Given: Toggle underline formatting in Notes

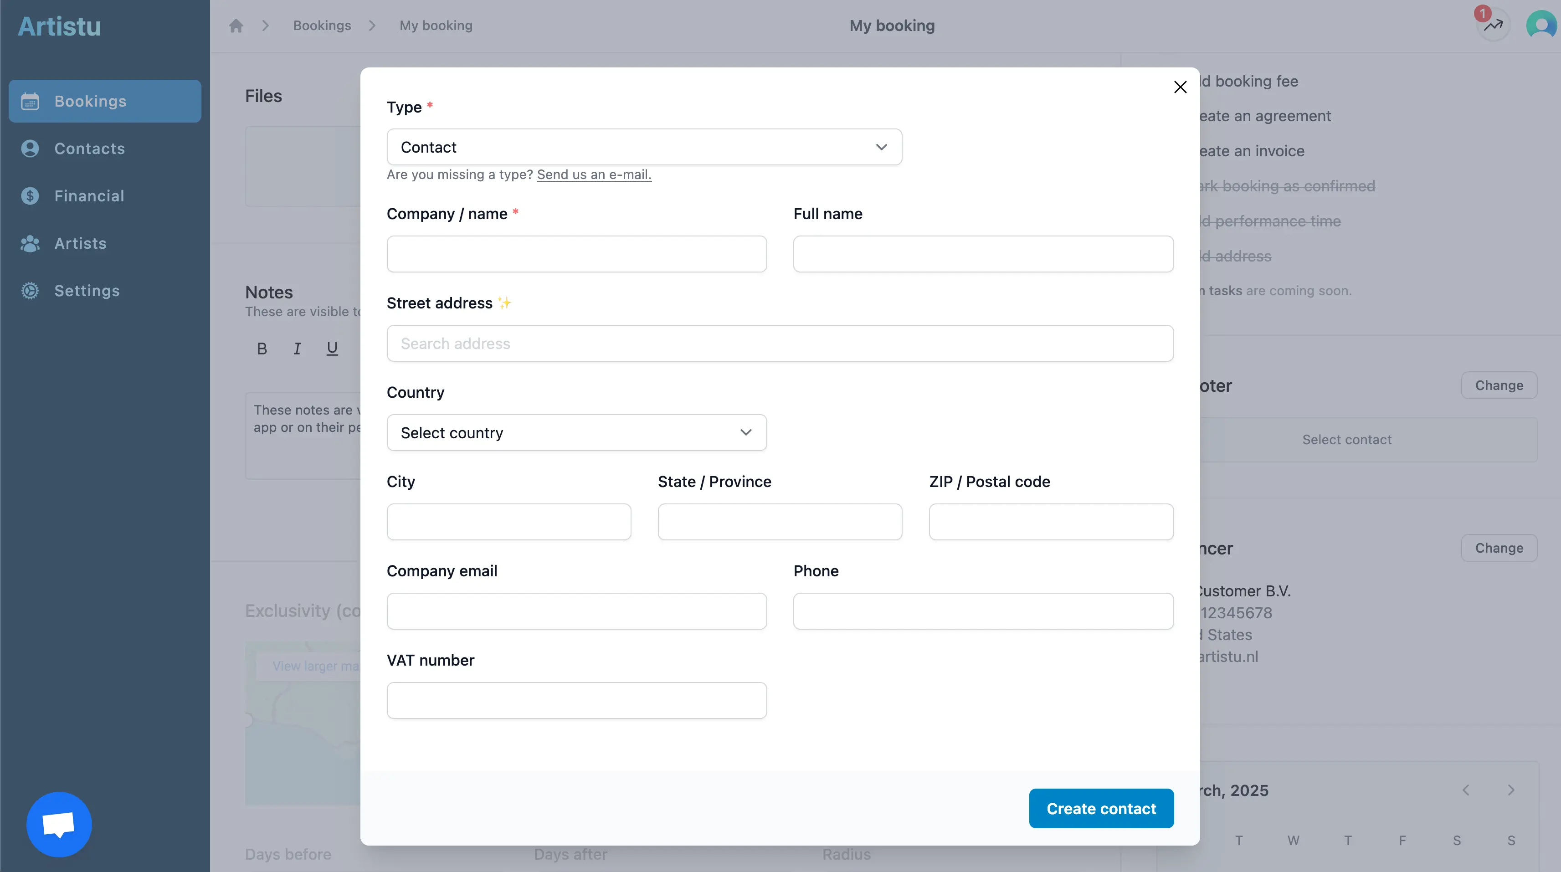Looking at the screenshot, I should 332,349.
